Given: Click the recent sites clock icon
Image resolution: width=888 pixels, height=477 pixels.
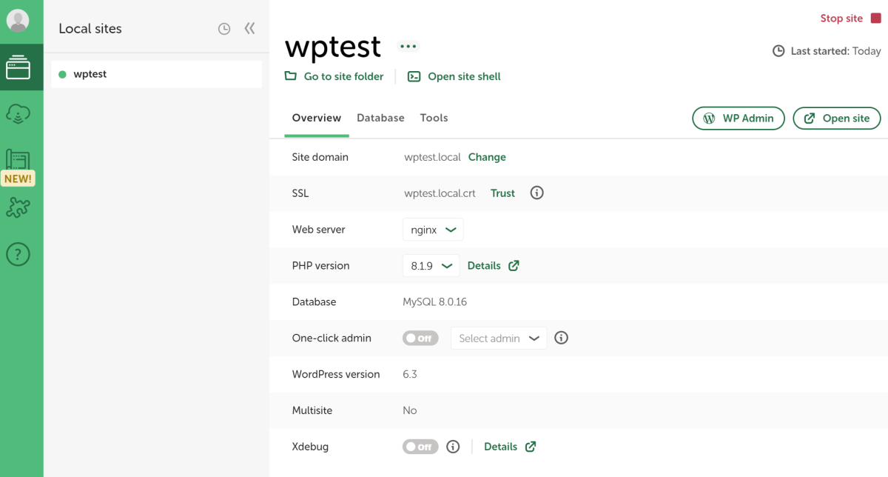Looking at the screenshot, I should pos(224,29).
